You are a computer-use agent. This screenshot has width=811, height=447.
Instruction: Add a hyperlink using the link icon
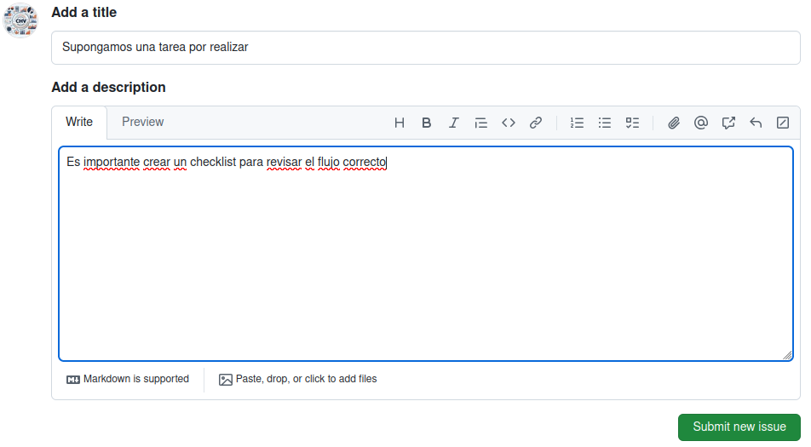(536, 123)
